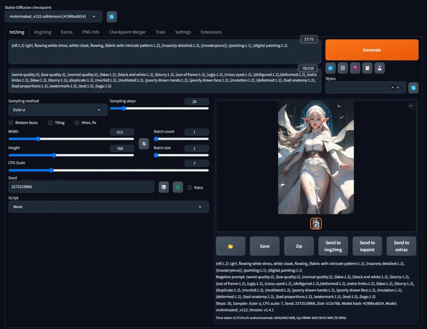
Task: Click the blue arrow read-parameters icon
Action: [331, 68]
